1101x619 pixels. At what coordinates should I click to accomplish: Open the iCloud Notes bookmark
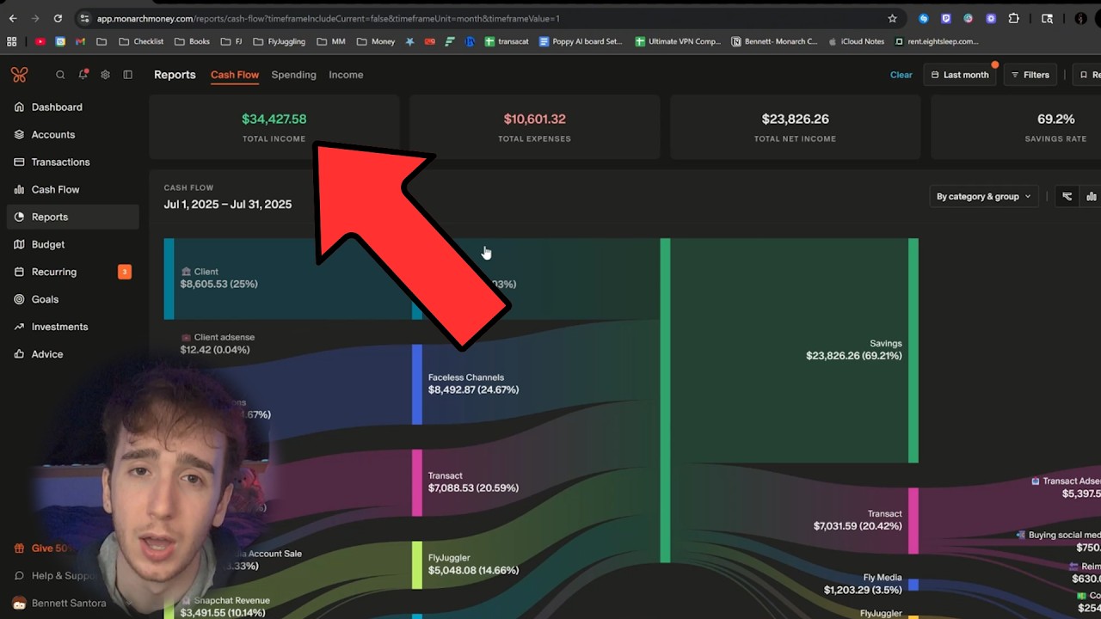(x=856, y=41)
